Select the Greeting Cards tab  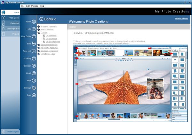coord(12,28)
